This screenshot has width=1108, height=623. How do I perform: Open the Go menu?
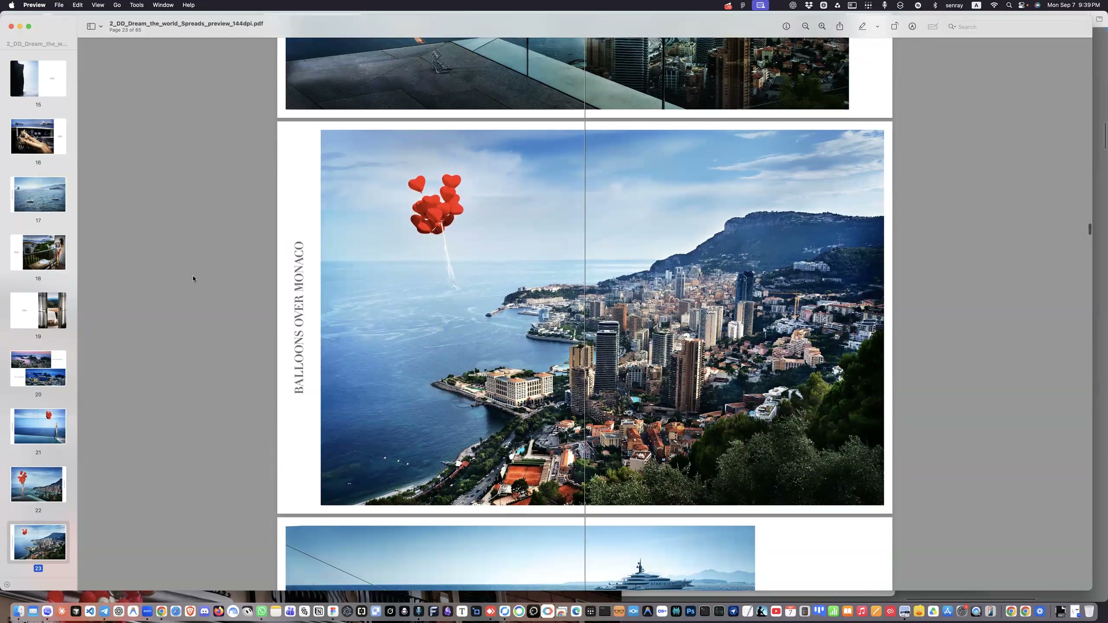tap(117, 5)
